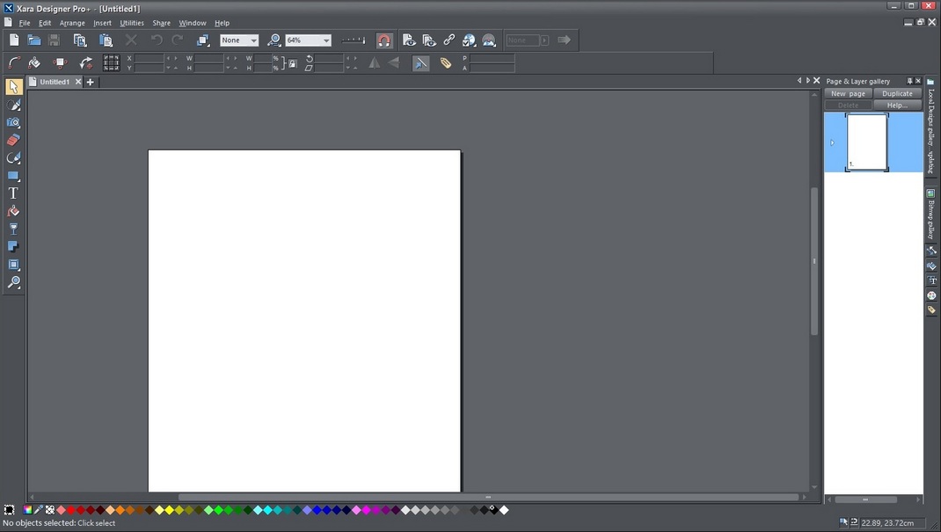Switch to the Untitled1 document tab
This screenshot has width=941, height=532.
pos(53,81)
